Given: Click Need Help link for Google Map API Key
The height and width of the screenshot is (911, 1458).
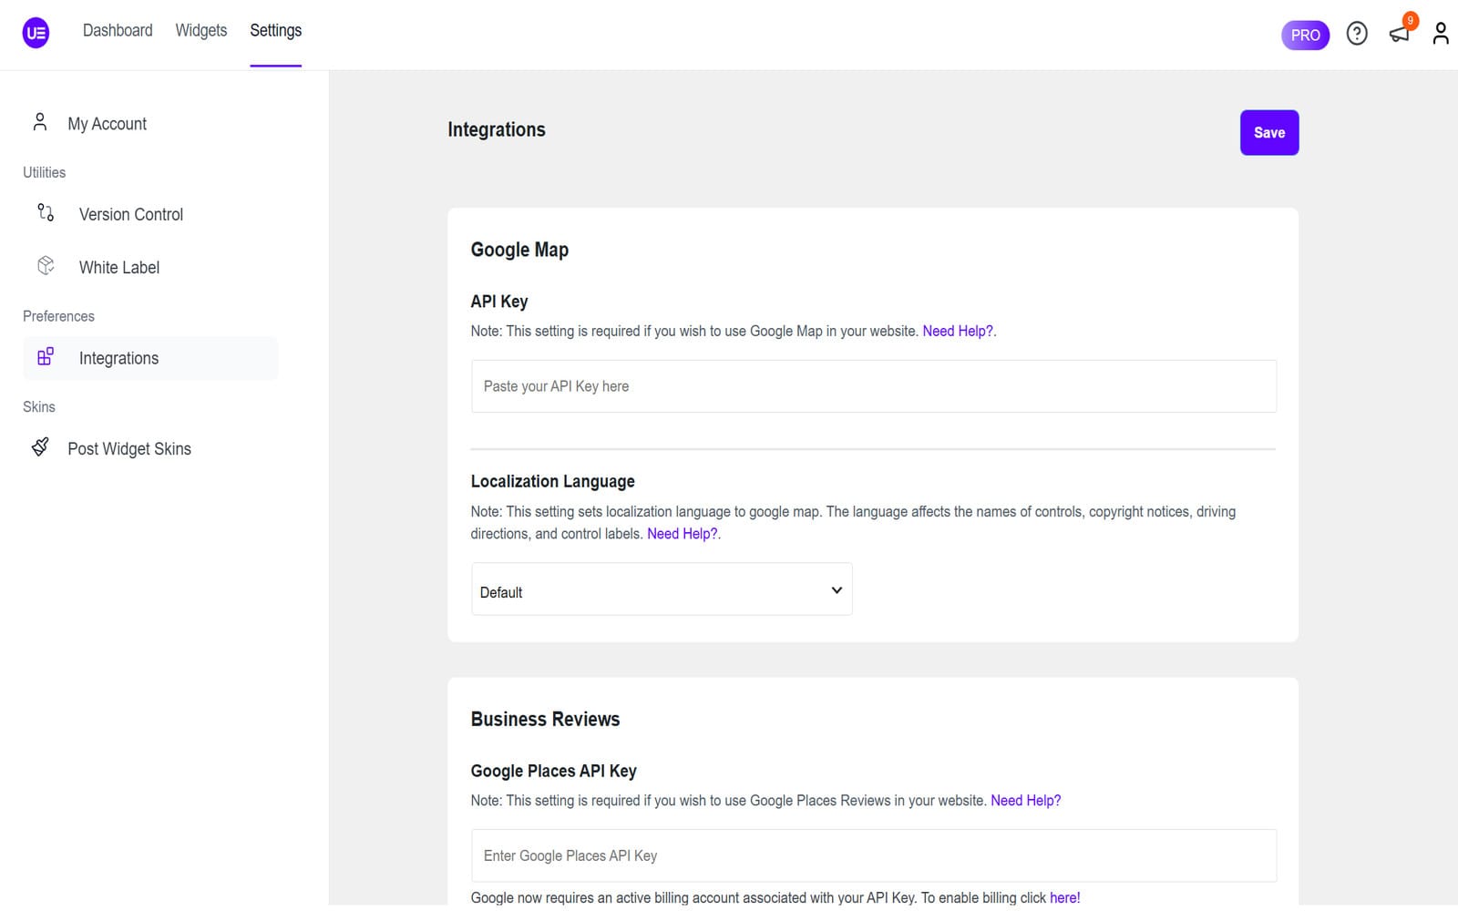Looking at the screenshot, I should point(958,331).
